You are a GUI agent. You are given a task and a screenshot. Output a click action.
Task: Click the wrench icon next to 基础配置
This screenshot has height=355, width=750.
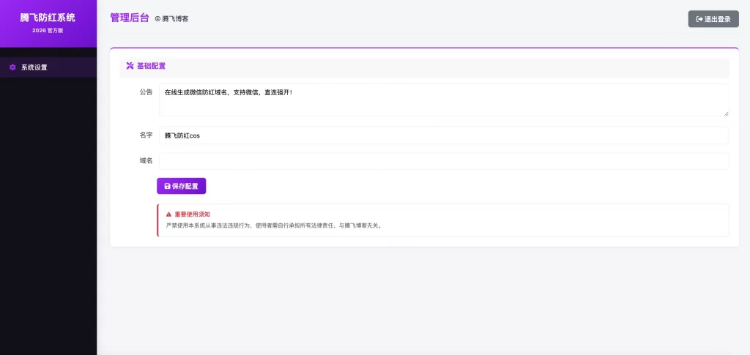coord(130,66)
